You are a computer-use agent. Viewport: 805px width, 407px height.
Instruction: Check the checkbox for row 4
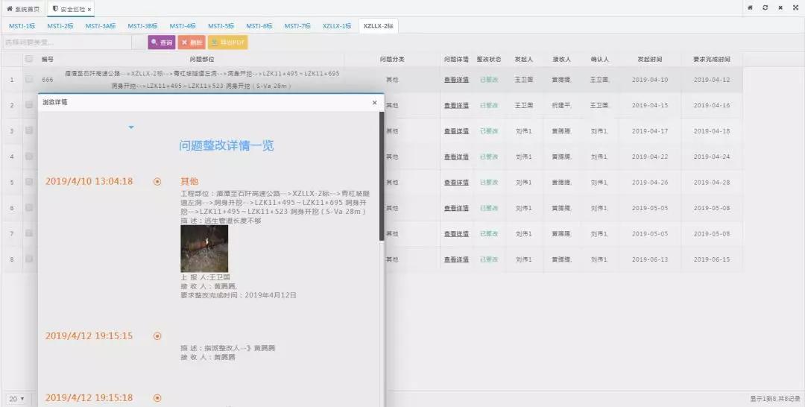tap(29, 156)
